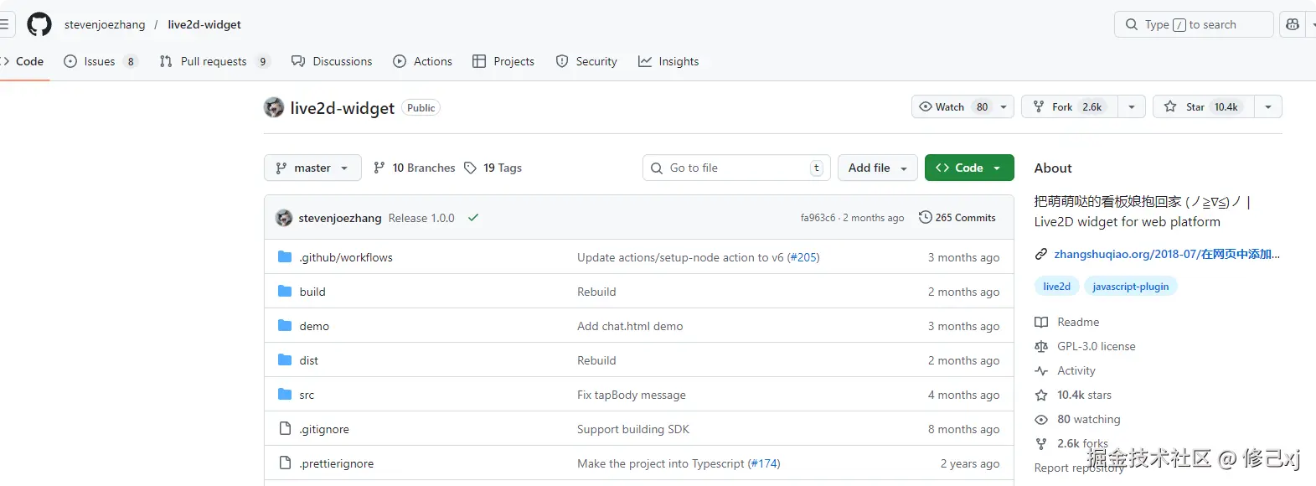
Task: Switch to the Actions tab
Action: click(x=423, y=61)
